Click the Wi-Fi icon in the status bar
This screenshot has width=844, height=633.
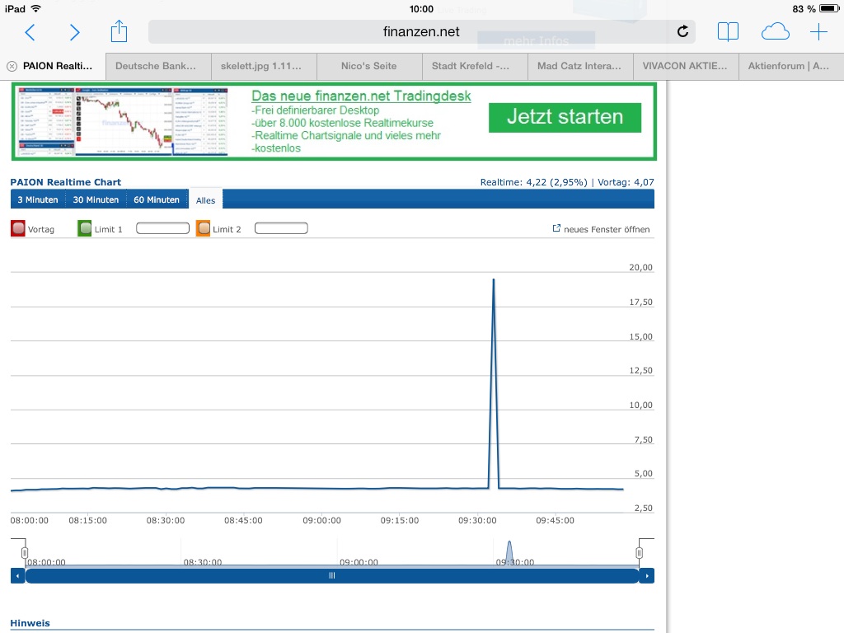[x=36, y=8]
